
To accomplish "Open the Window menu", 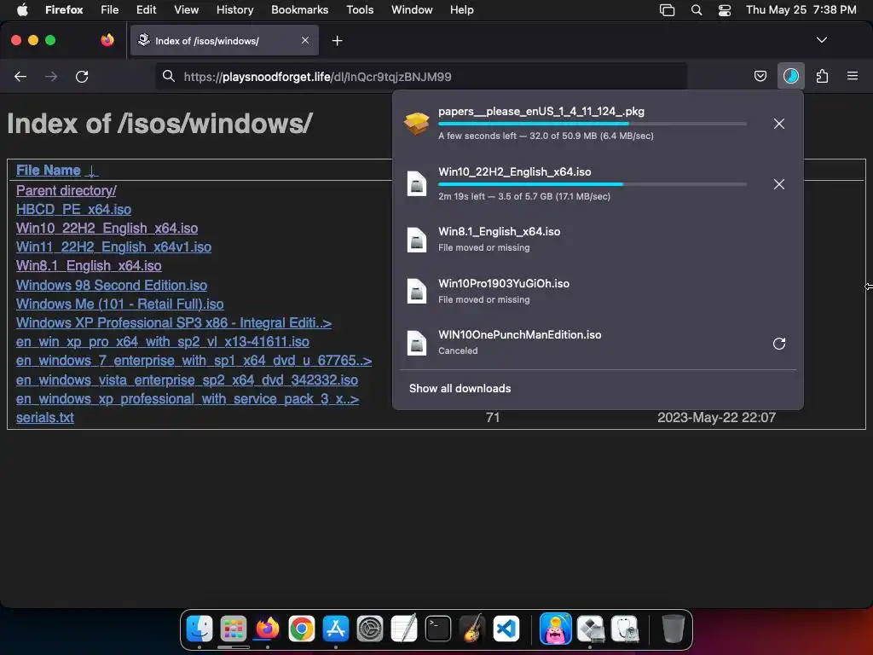I will (412, 9).
